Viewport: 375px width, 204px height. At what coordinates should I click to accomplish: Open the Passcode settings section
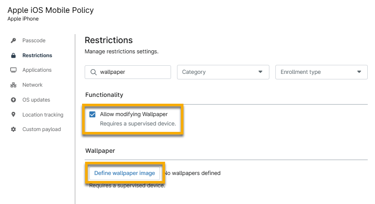34,41
